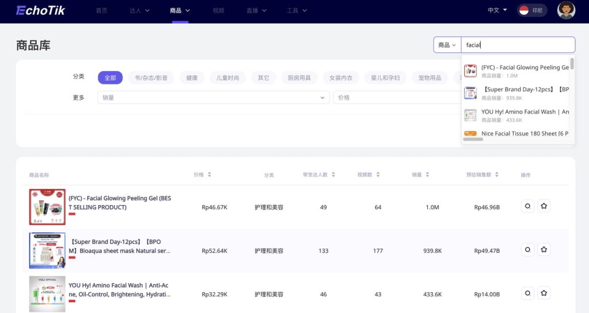Filter by 健康 category chip

tap(192, 78)
